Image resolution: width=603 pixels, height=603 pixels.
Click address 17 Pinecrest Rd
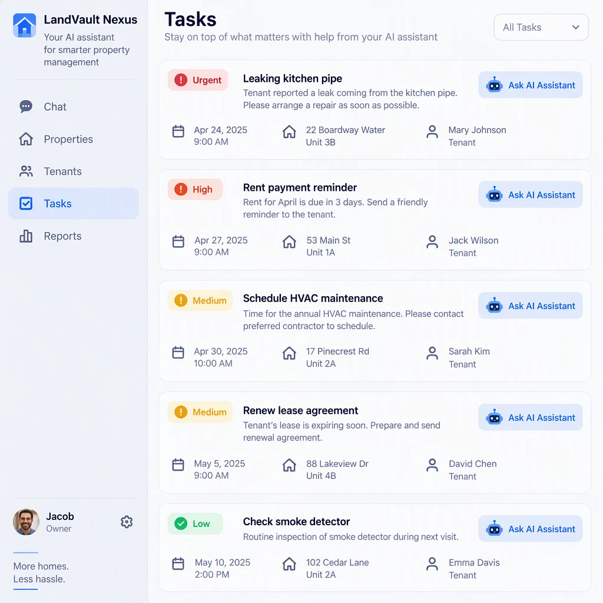tap(337, 352)
